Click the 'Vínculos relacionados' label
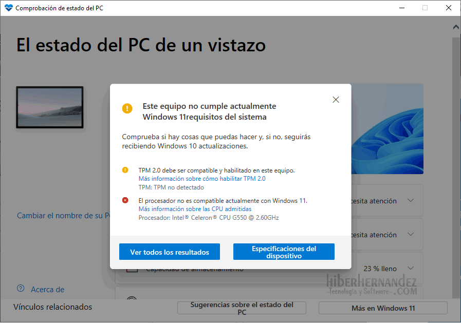The image size is (461, 323). [x=52, y=307]
